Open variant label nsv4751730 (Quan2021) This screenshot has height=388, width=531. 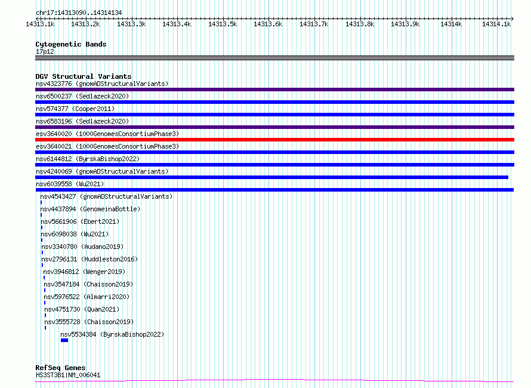(x=82, y=309)
